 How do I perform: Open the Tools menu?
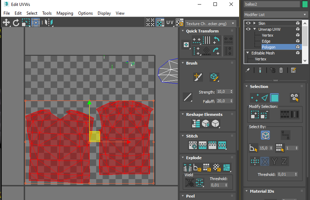point(47,13)
